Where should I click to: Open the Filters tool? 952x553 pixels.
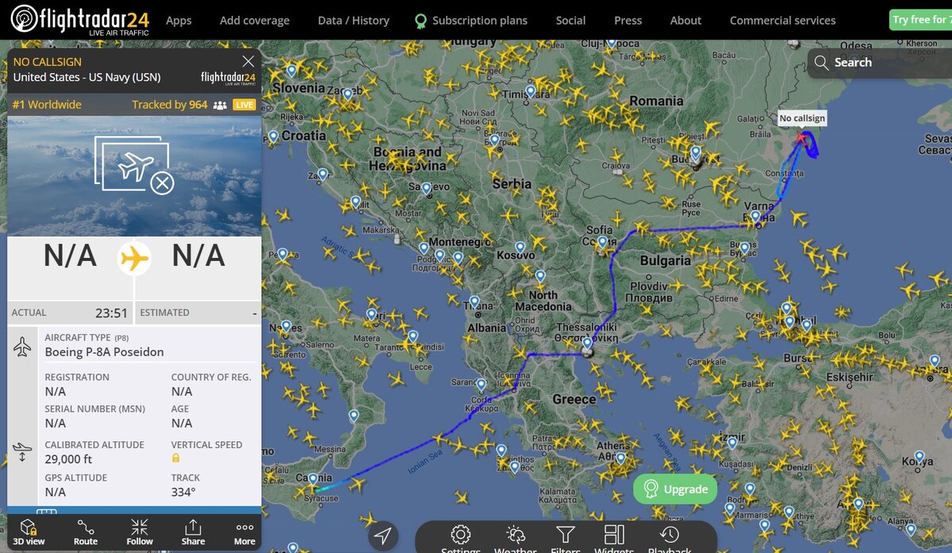[565, 539]
